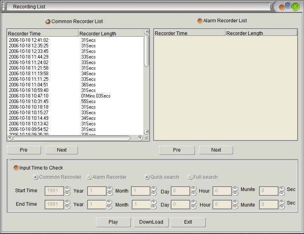
Task: Click Pre under Common Recorder List
Action: (x=23, y=150)
